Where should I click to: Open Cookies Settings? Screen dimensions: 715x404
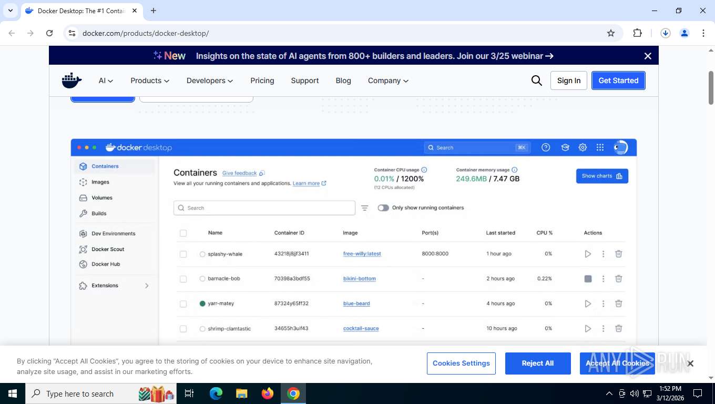click(x=461, y=363)
